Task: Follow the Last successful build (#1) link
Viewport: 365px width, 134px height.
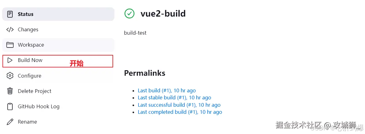Action: click(179, 105)
